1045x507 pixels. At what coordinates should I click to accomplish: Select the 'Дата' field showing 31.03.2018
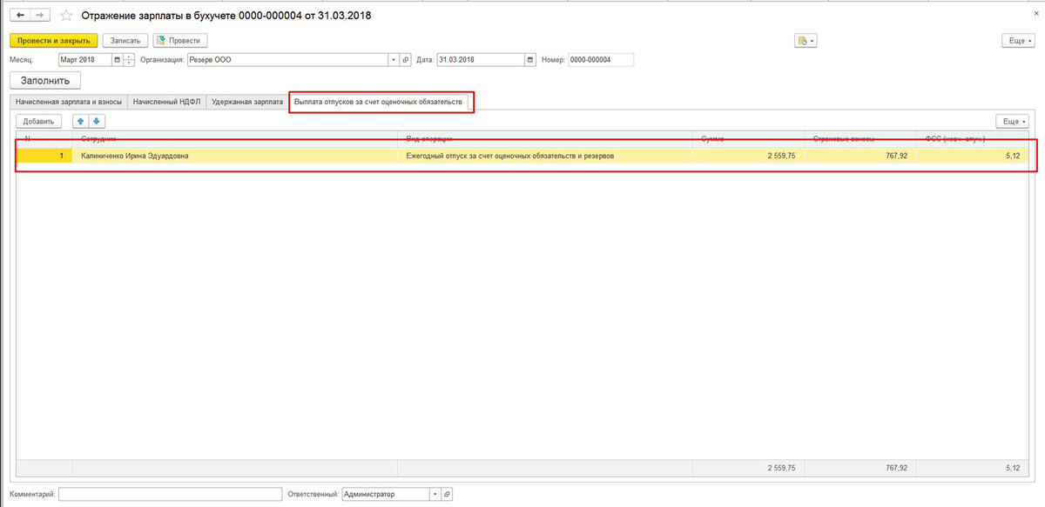tap(482, 60)
